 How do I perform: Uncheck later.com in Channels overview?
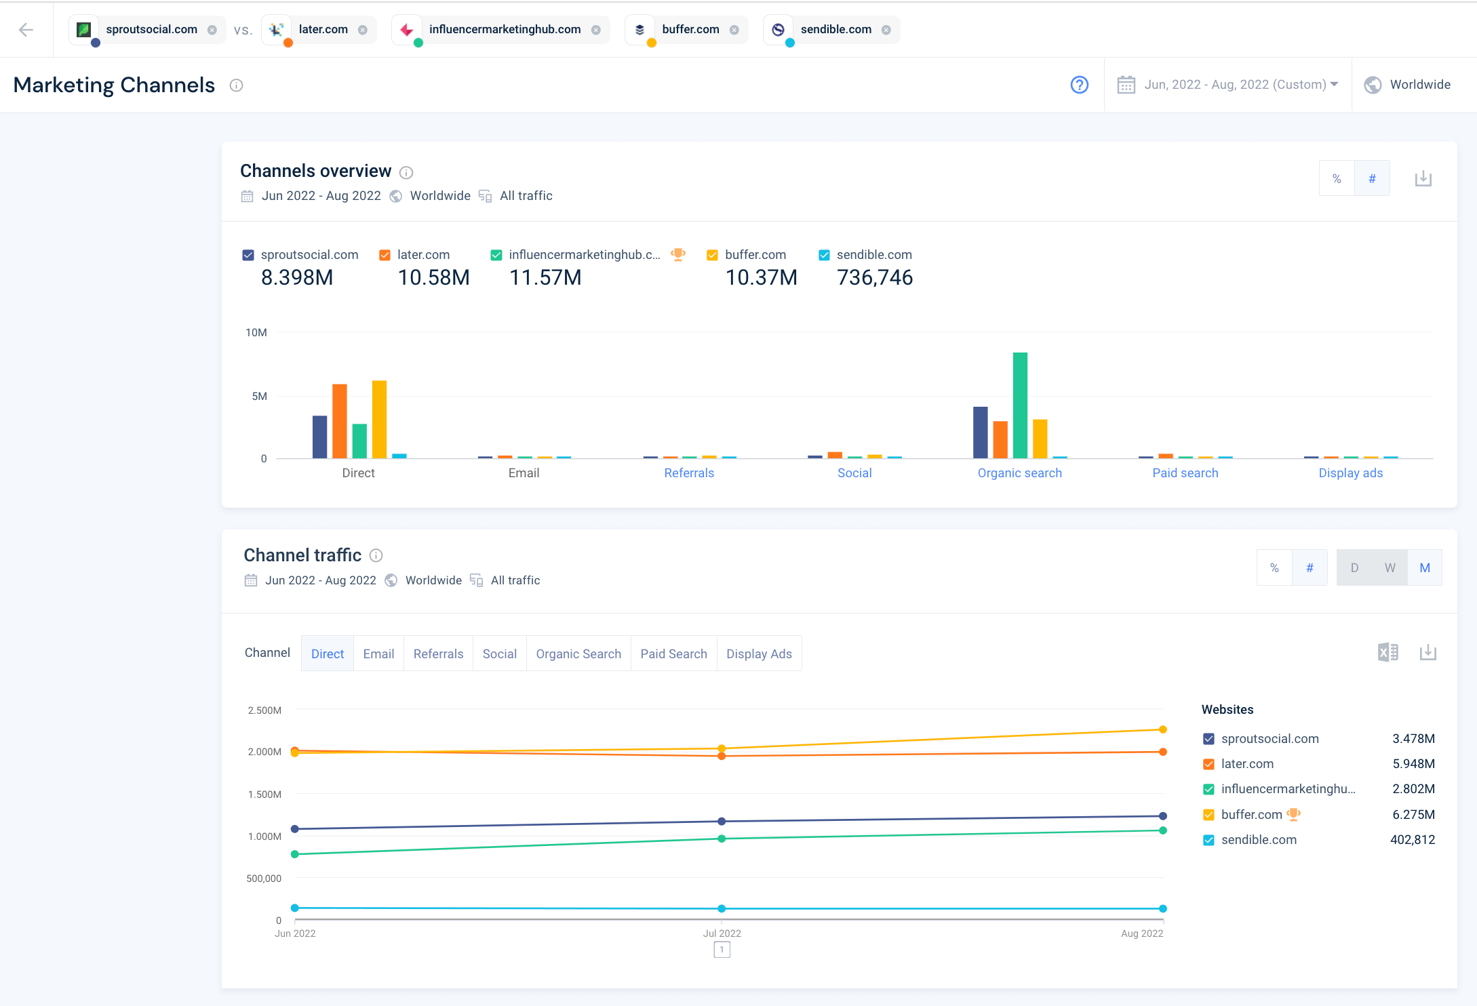coord(385,255)
